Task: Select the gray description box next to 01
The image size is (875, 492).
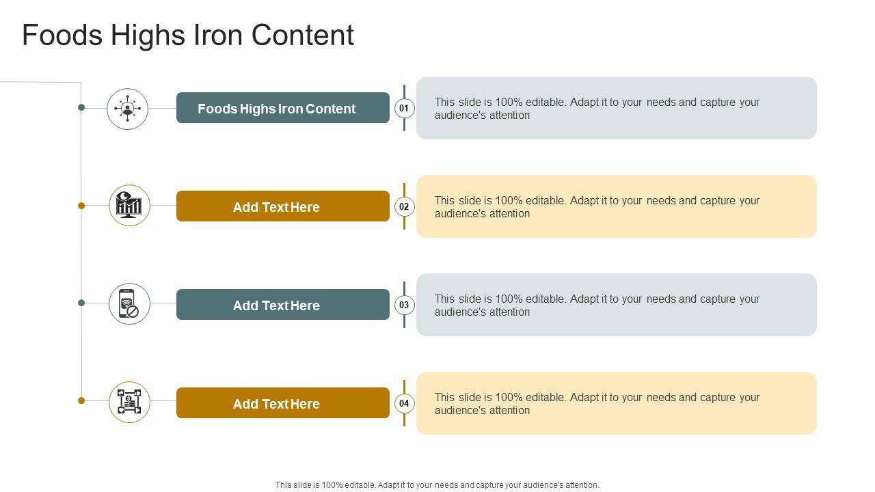Action: 616,108
